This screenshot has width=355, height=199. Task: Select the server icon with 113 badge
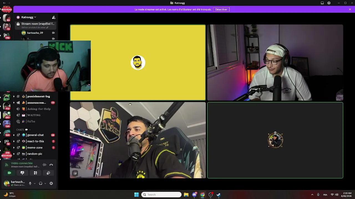[x=7, y=106]
